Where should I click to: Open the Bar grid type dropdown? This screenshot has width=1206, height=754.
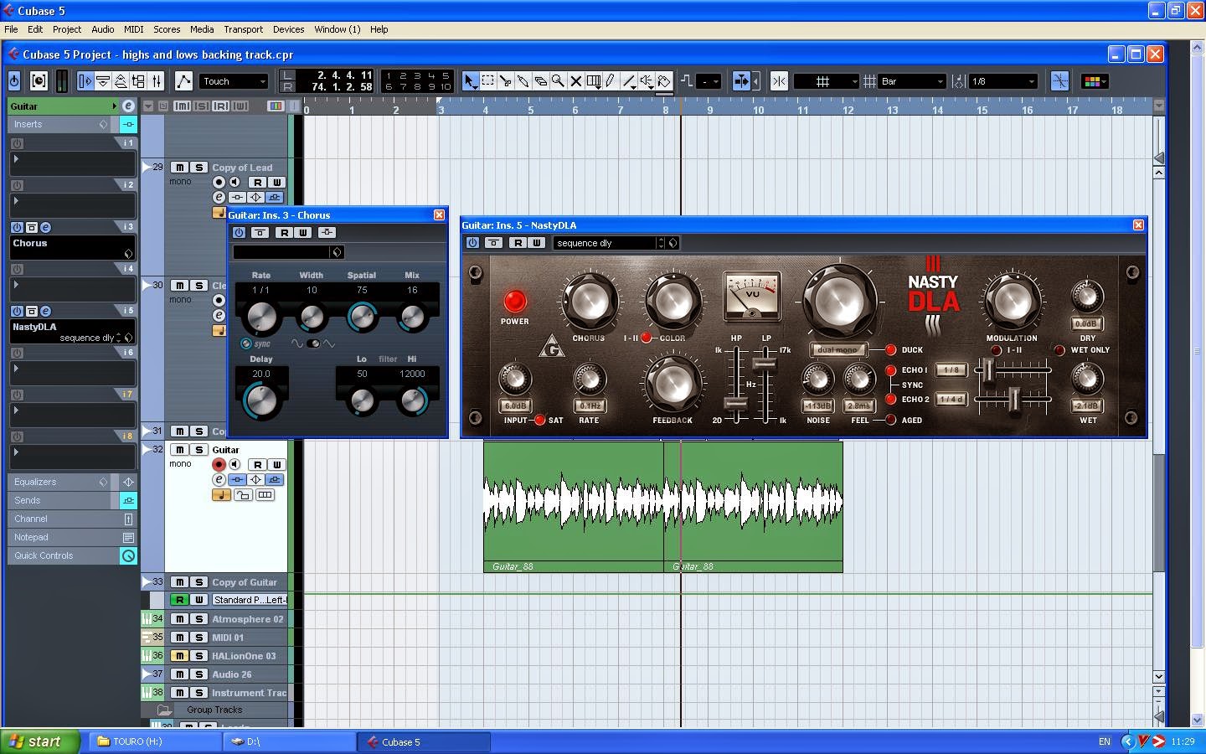tap(911, 81)
